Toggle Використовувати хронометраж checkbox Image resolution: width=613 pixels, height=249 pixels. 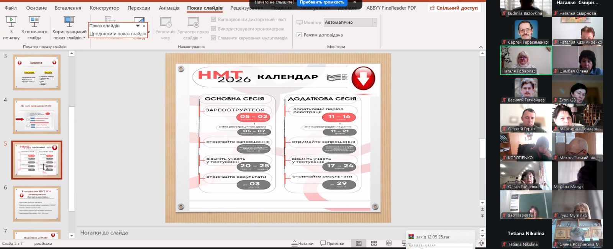coord(213,29)
